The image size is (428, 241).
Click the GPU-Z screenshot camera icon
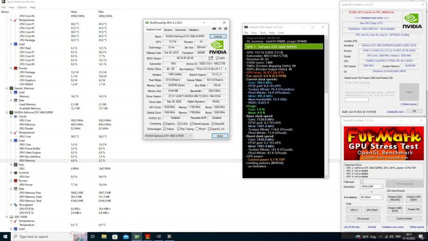[214, 29]
